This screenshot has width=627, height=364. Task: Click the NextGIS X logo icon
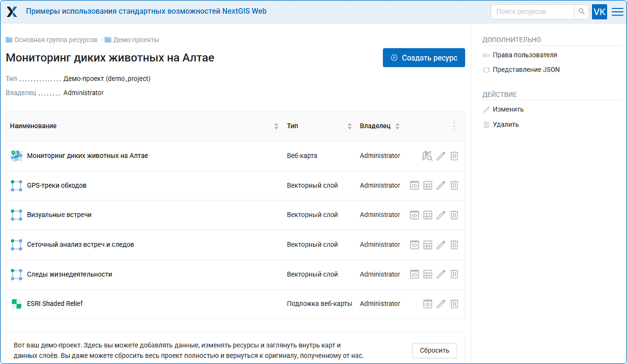pos(12,12)
